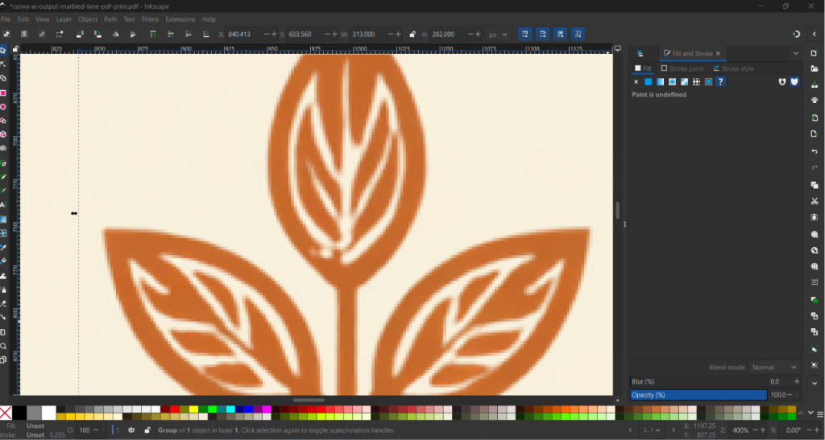Click the flip horizontal icon
The width and height of the screenshot is (825, 440).
point(115,34)
